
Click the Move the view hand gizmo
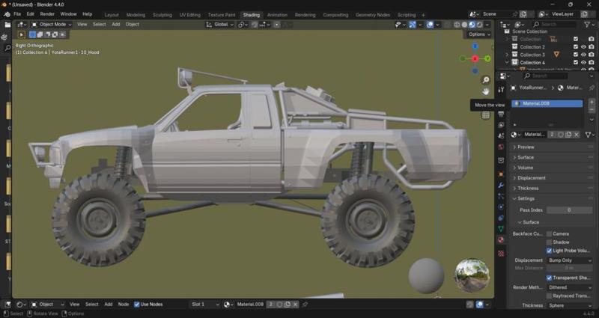click(x=486, y=91)
